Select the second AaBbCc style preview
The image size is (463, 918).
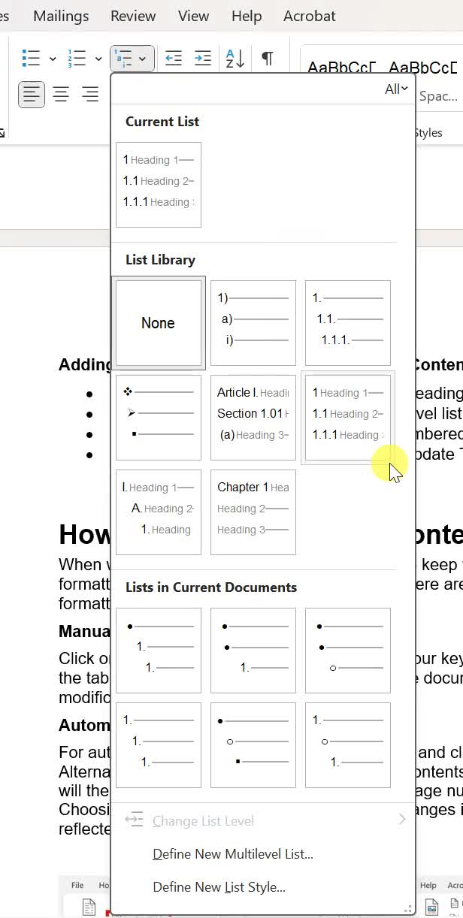point(422,68)
